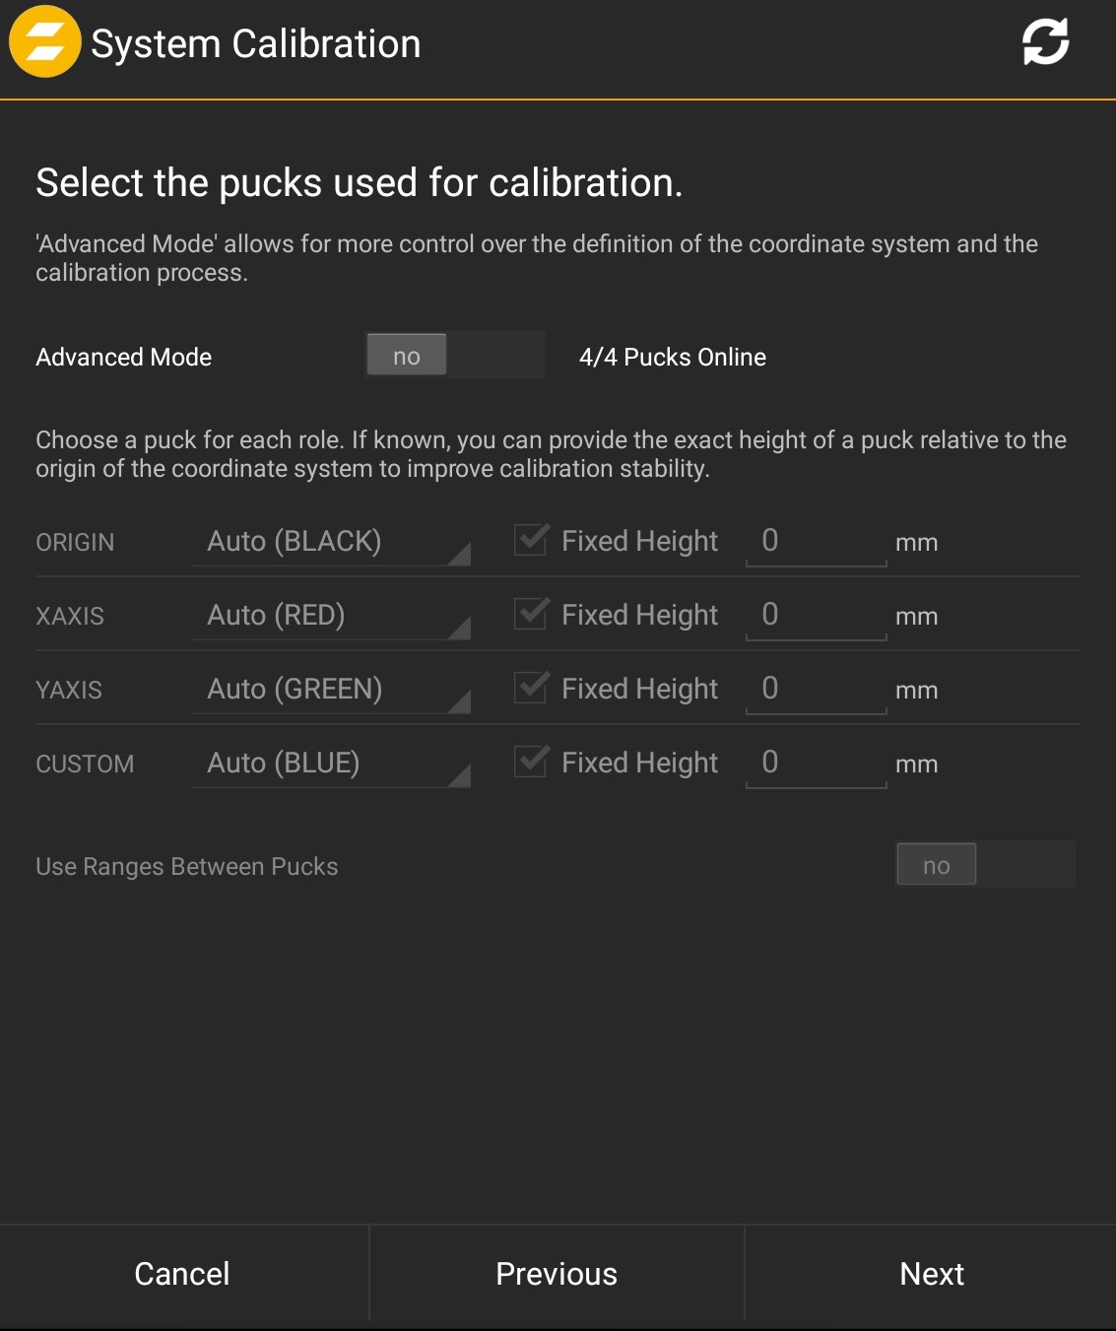Focus the YAXIS height mm field
The width and height of the screenshot is (1116, 1331).
pos(816,689)
